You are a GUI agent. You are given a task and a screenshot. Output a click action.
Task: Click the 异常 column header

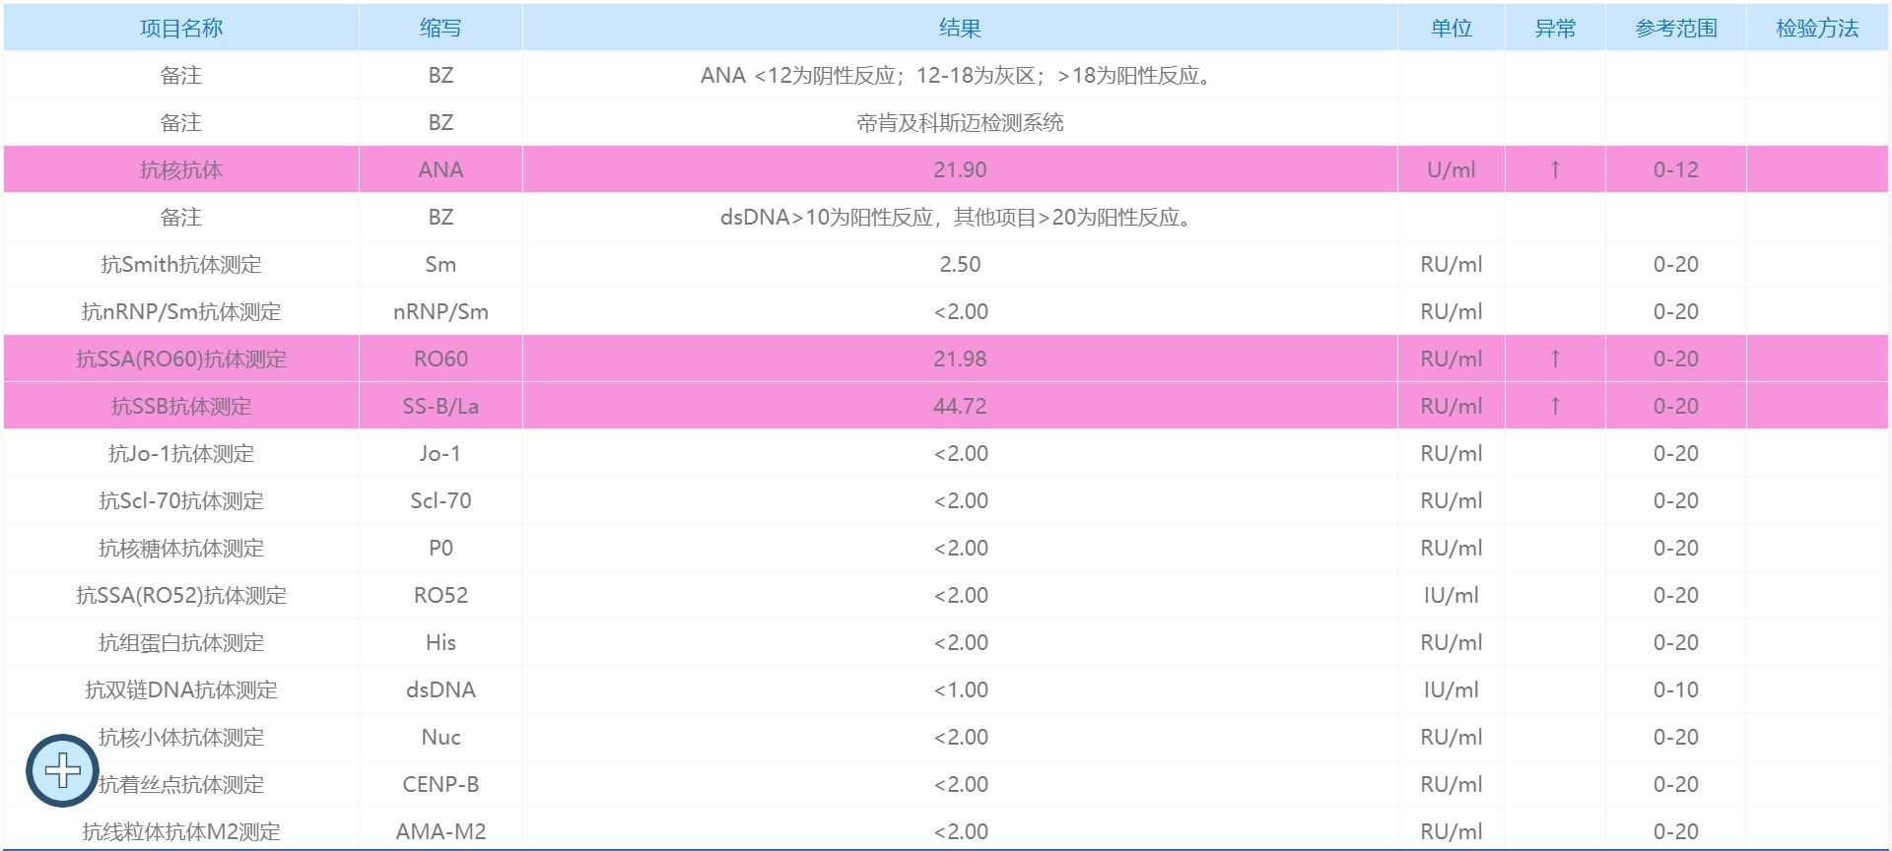point(1555,28)
